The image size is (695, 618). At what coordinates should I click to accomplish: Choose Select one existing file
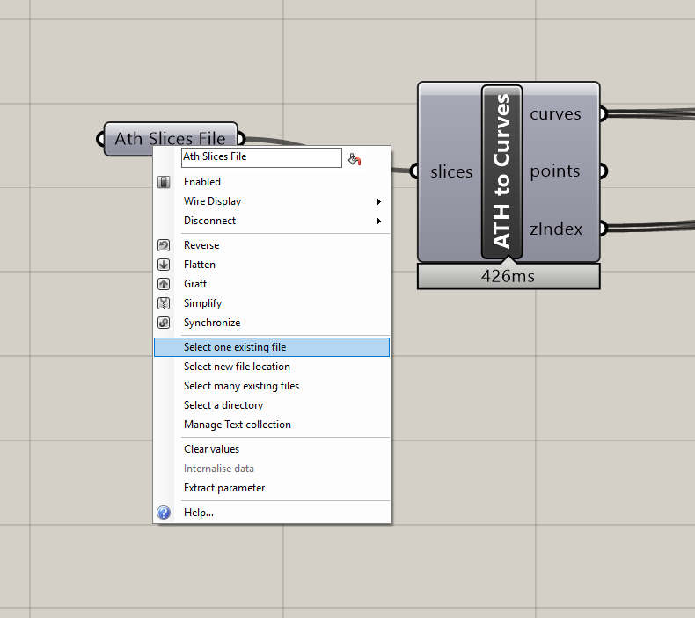pyautogui.click(x=272, y=347)
